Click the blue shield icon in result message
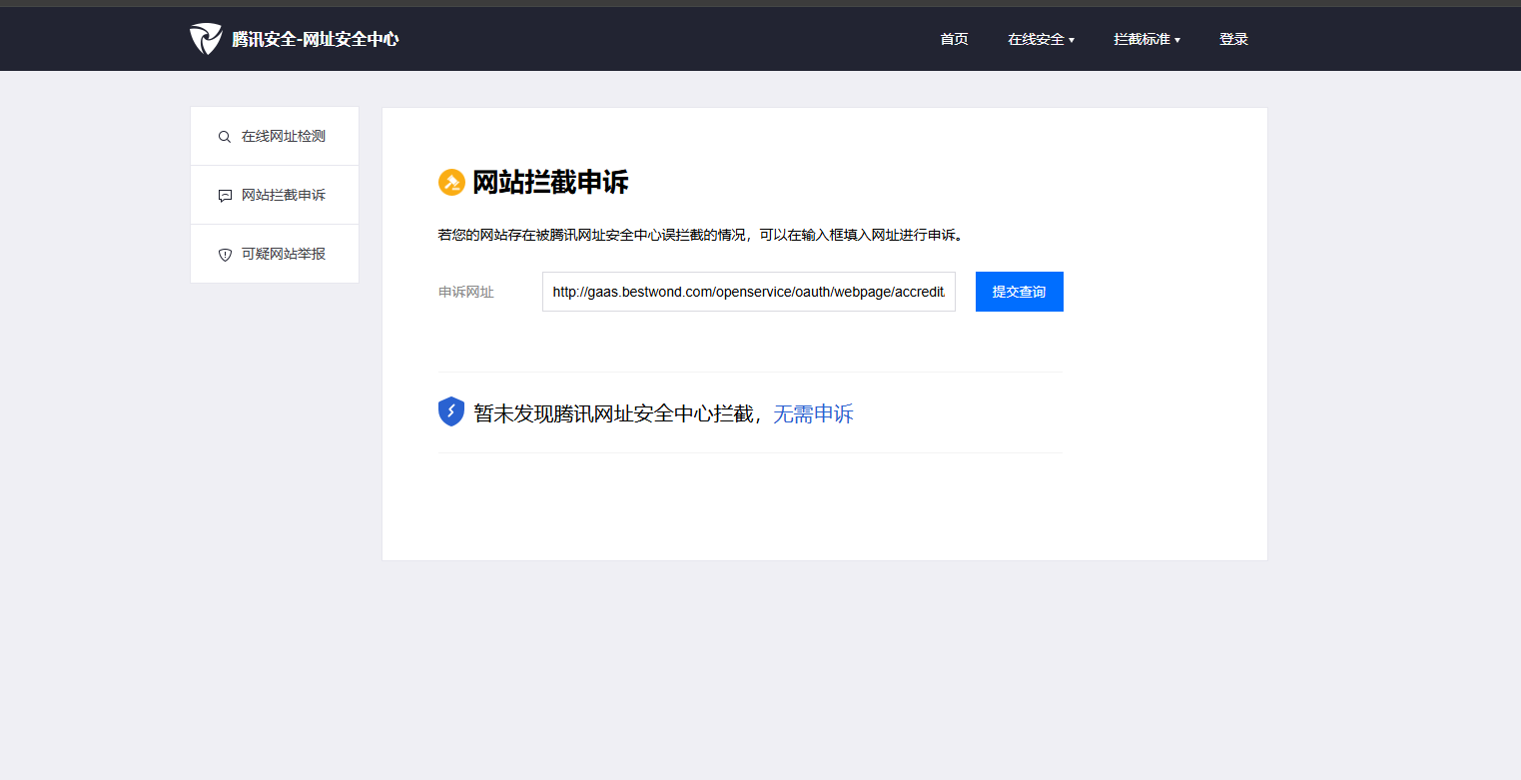The height and width of the screenshot is (780, 1521). (451, 411)
